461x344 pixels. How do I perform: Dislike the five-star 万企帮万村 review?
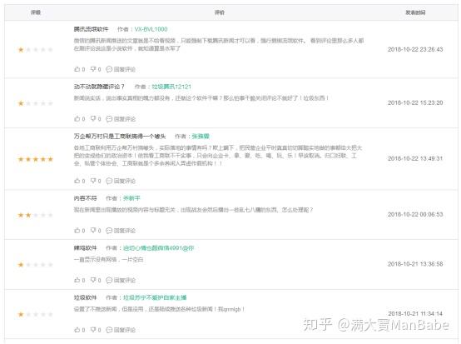coord(96,181)
